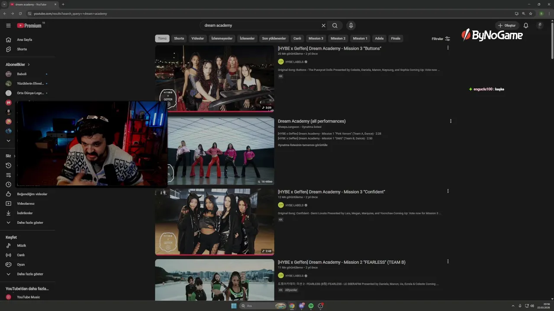Click the Chrome address bar URL
Image resolution: width=554 pixels, height=311 pixels.
point(70,13)
